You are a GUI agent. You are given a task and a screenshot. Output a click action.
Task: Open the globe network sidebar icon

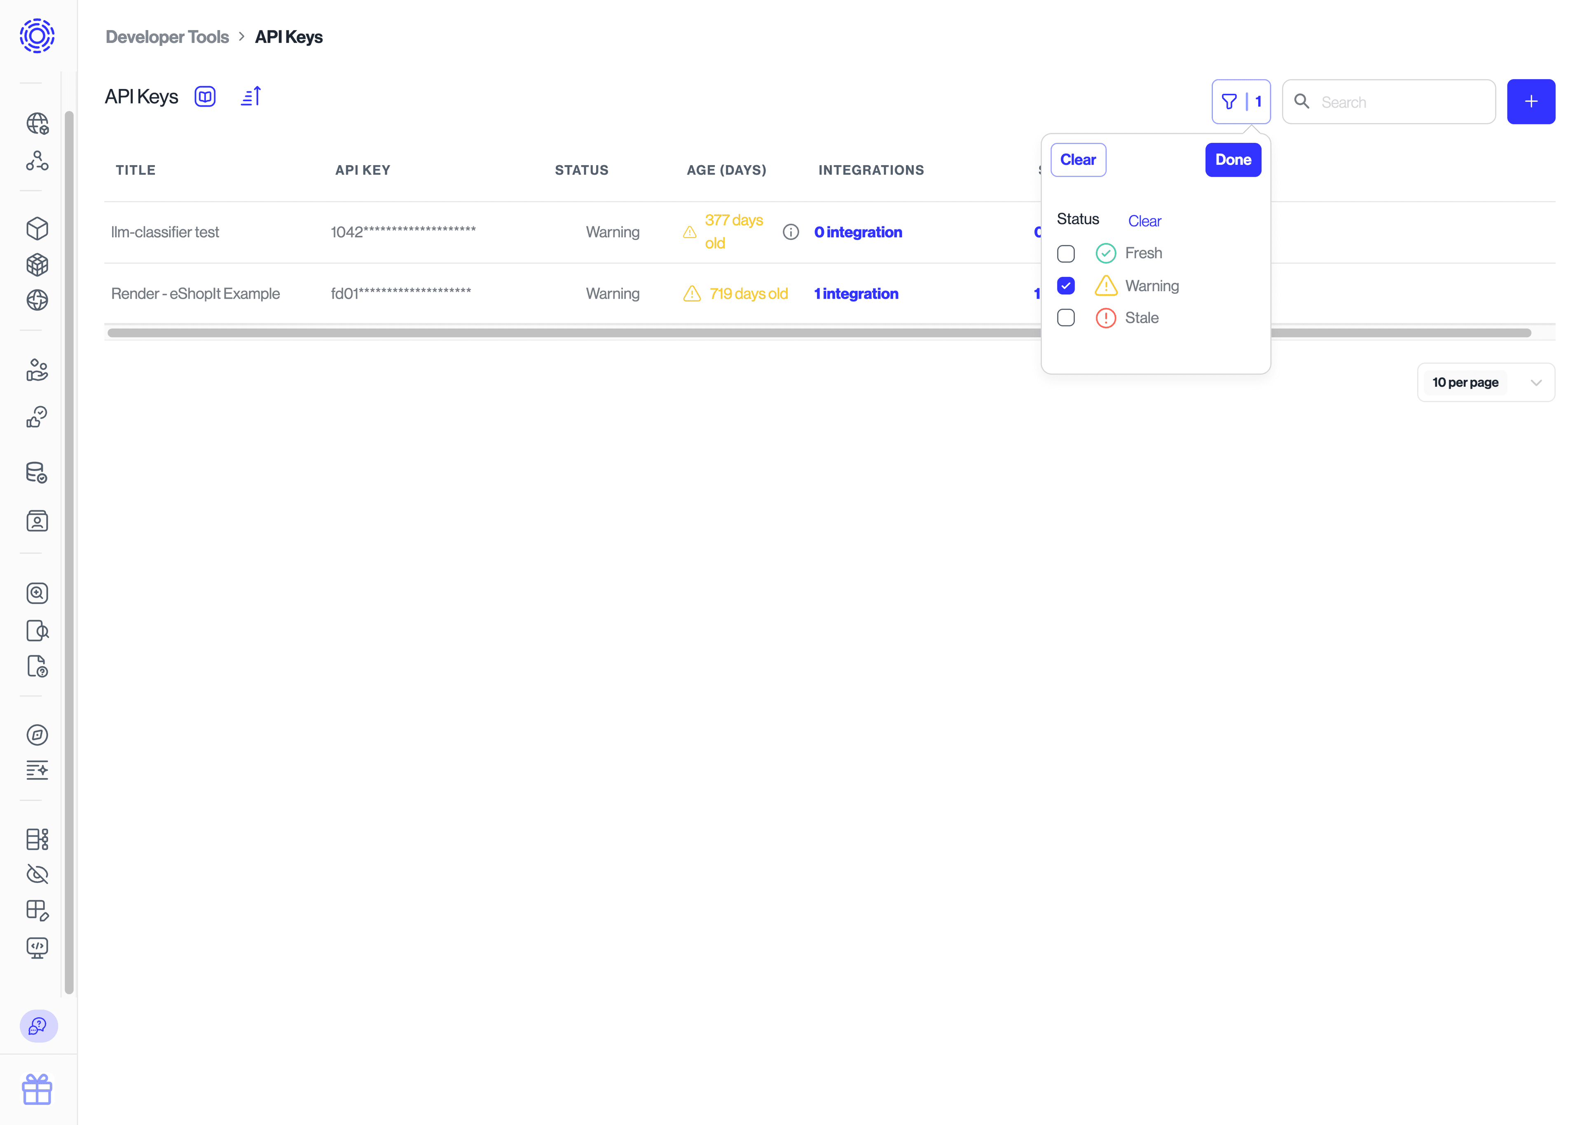coord(37,123)
